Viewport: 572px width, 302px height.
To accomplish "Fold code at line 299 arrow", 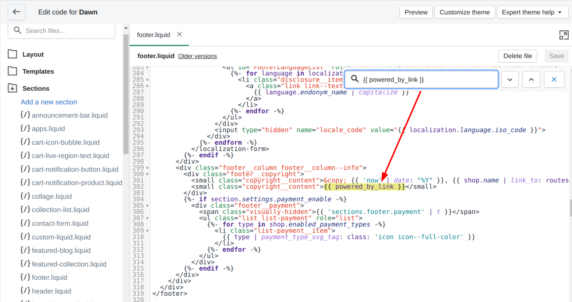I will [x=147, y=168].
